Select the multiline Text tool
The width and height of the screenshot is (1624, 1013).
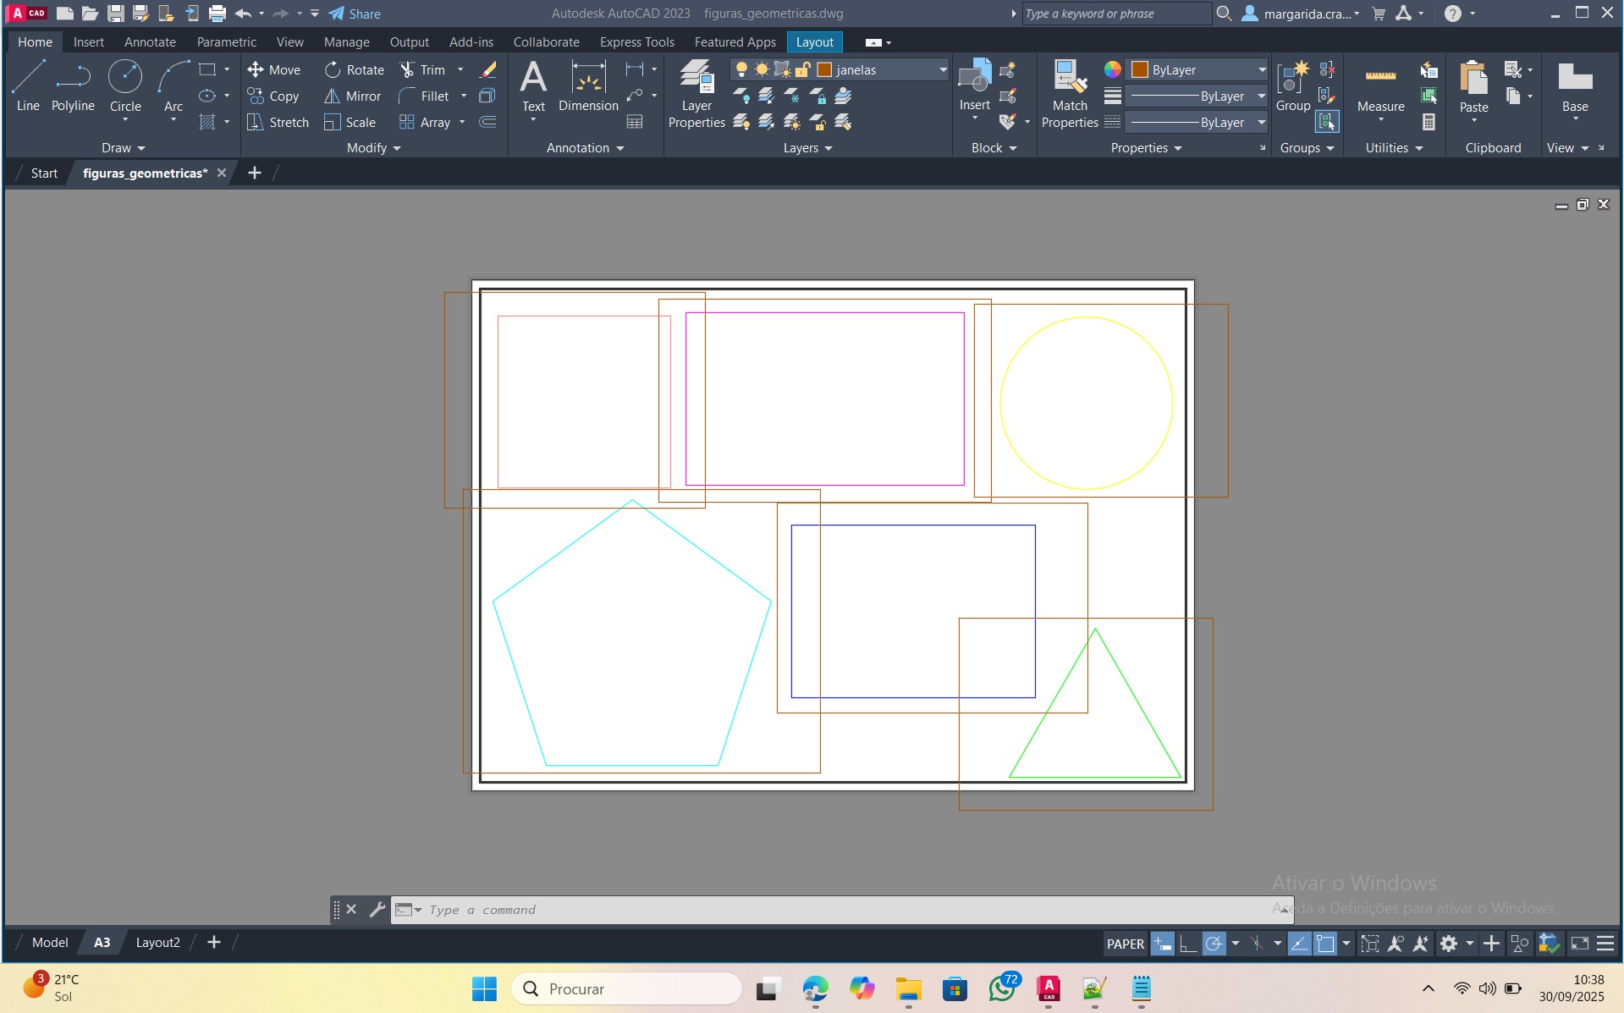coord(533,85)
